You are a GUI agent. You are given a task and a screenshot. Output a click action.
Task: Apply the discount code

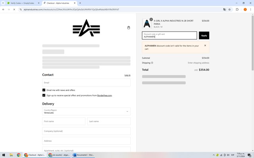(x=204, y=36)
